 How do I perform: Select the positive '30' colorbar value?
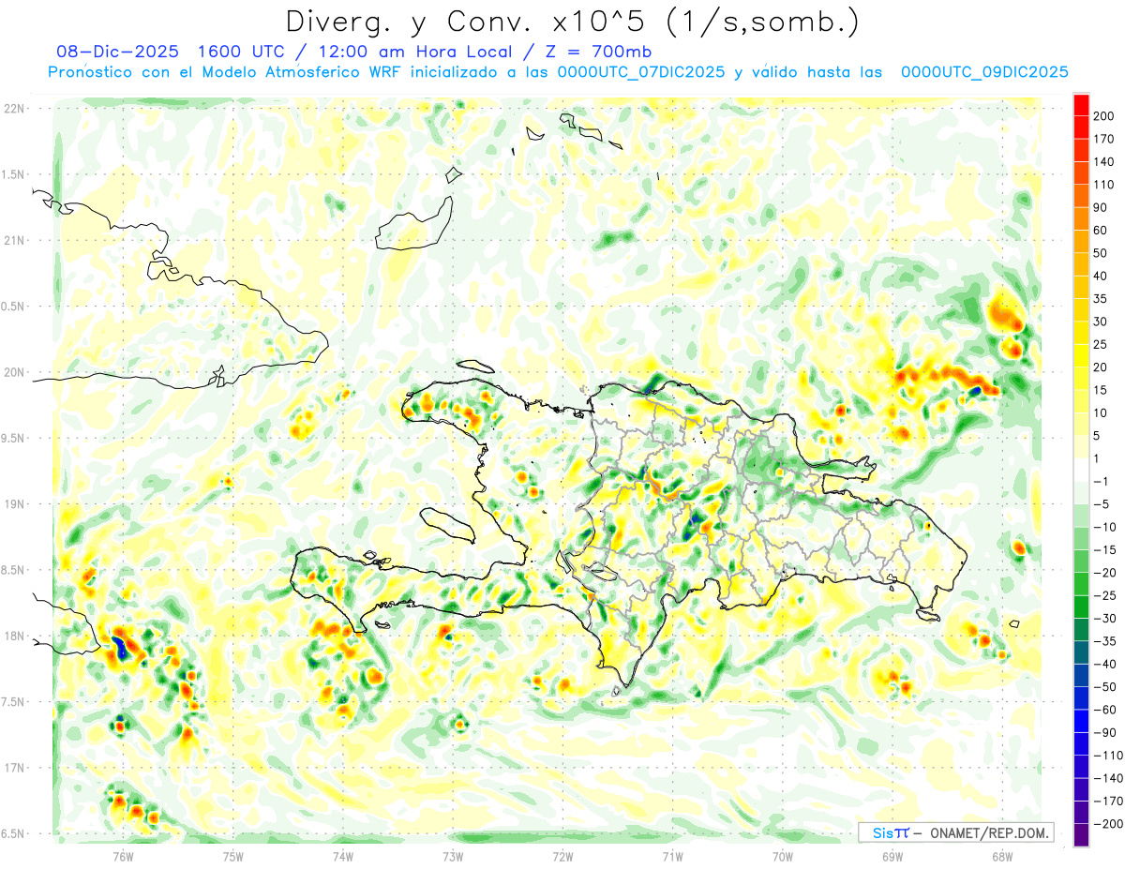click(x=1101, y=322)
